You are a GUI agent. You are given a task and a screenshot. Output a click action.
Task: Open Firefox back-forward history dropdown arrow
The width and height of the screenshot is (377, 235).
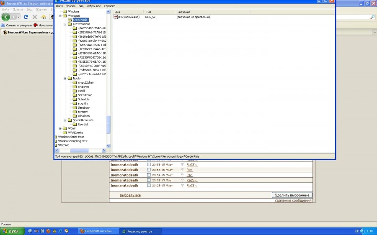click(x=19, y=17)
